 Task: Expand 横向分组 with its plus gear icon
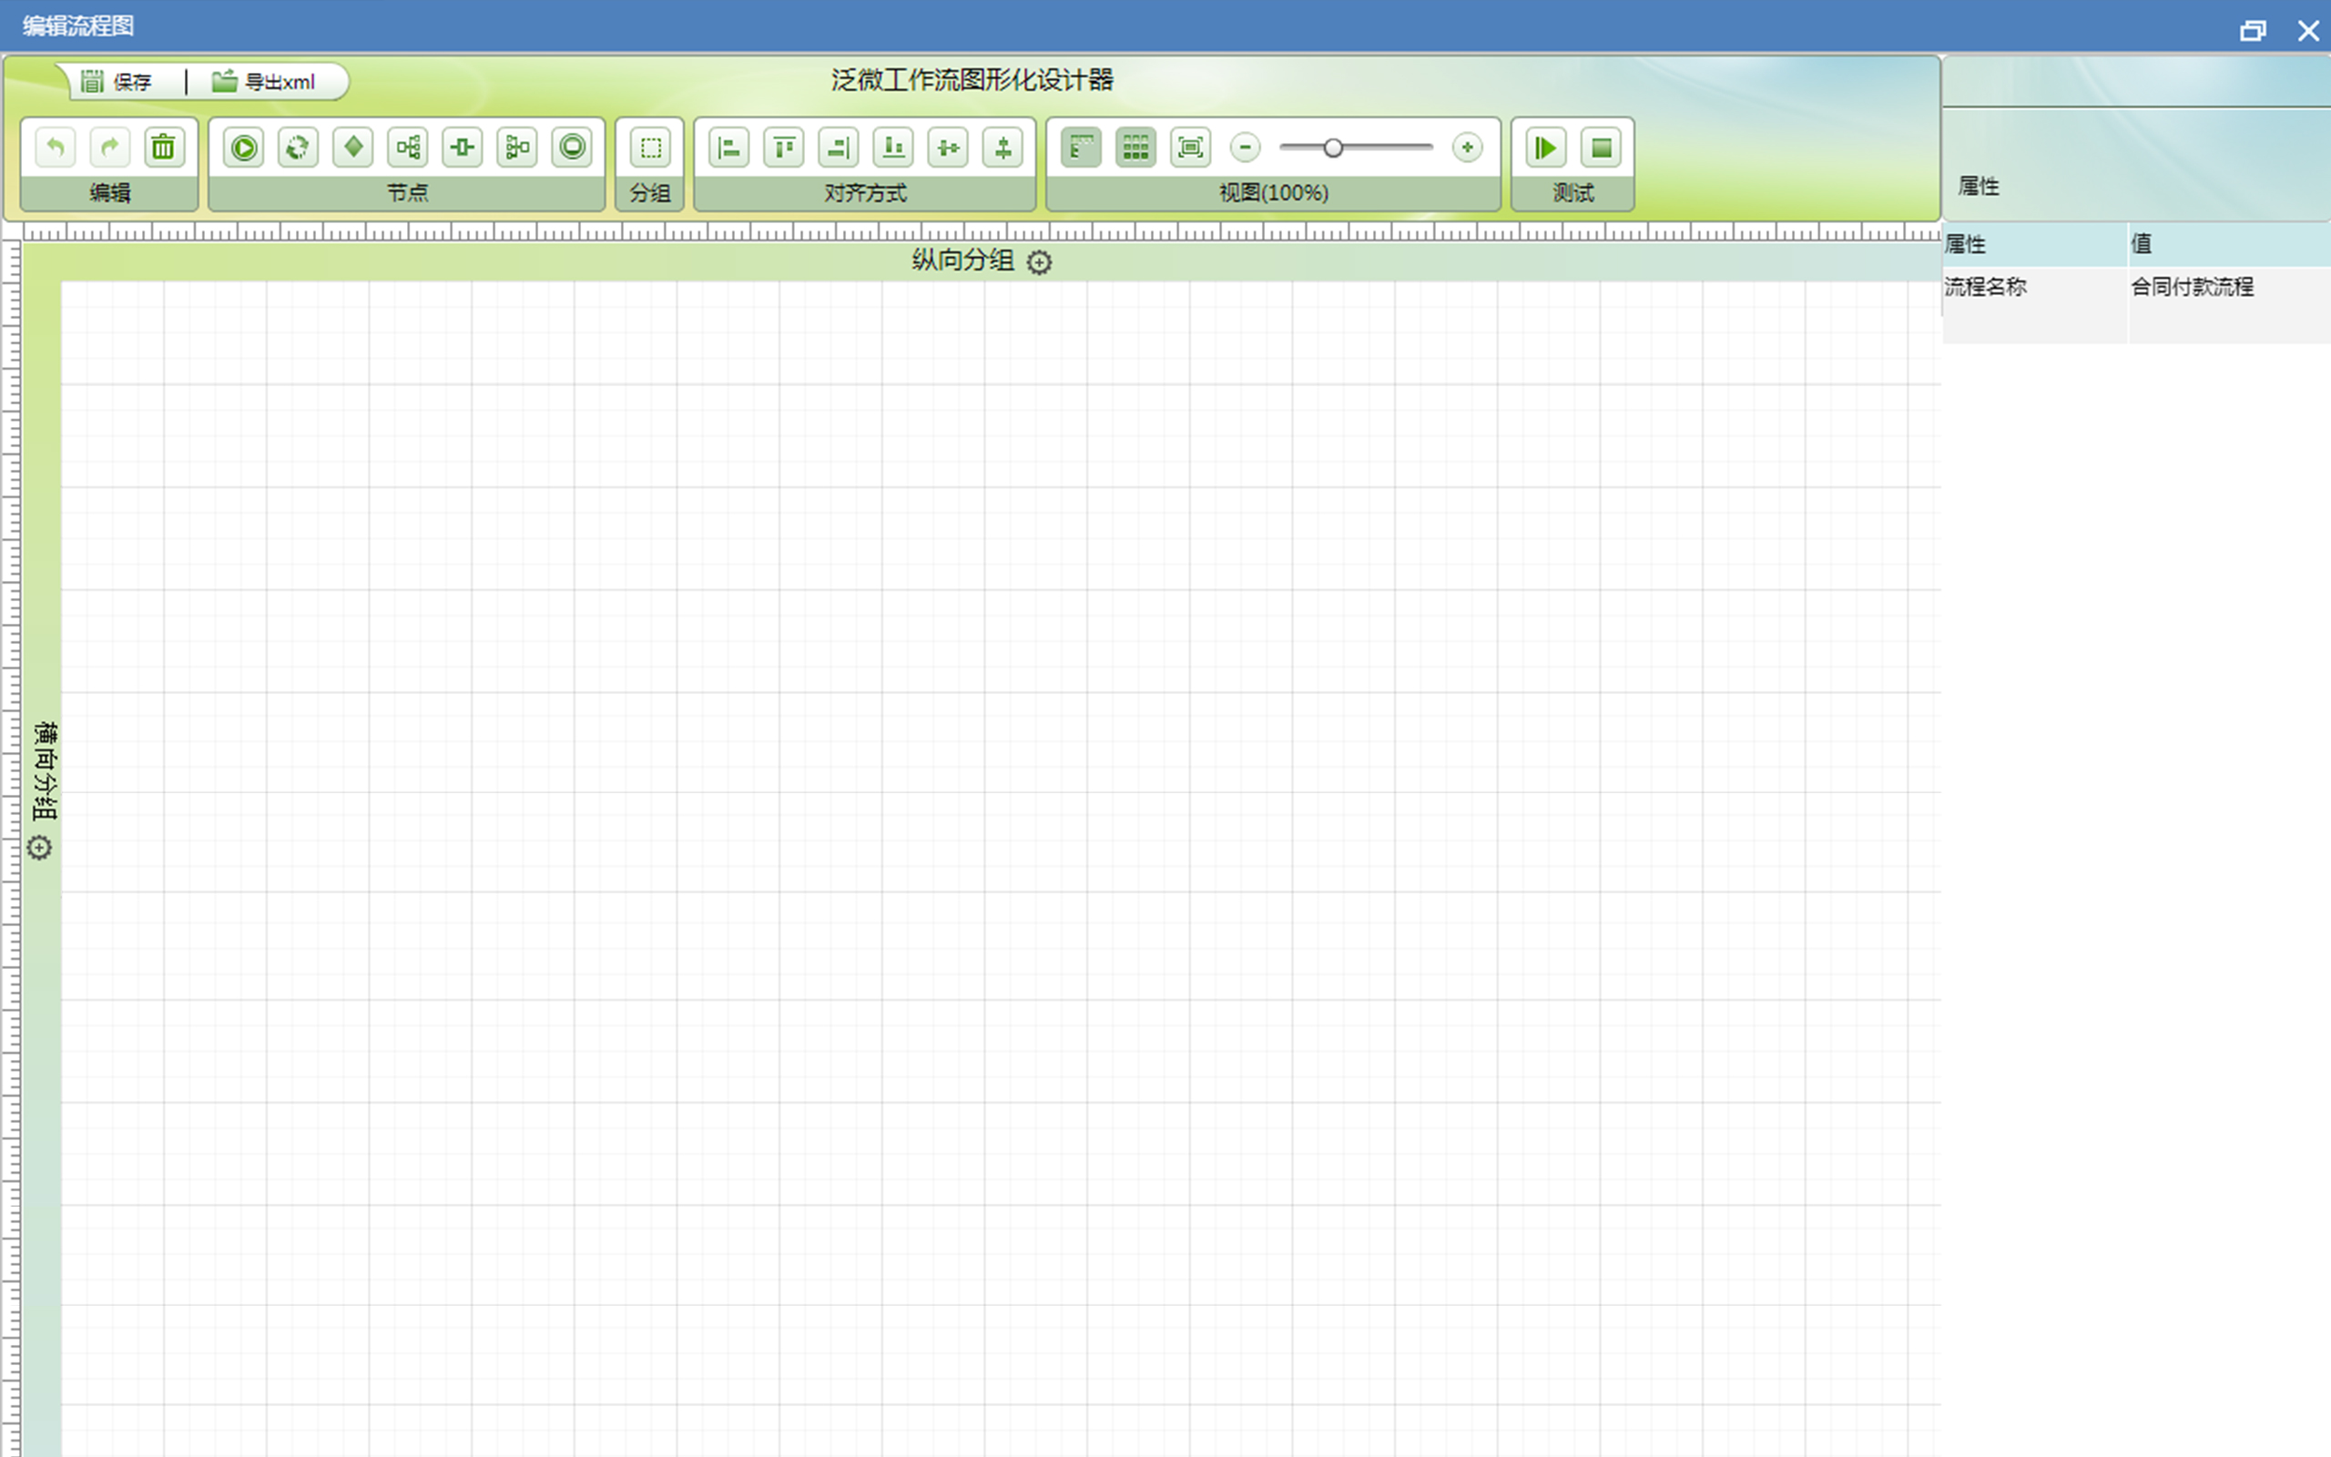point(39,848)
